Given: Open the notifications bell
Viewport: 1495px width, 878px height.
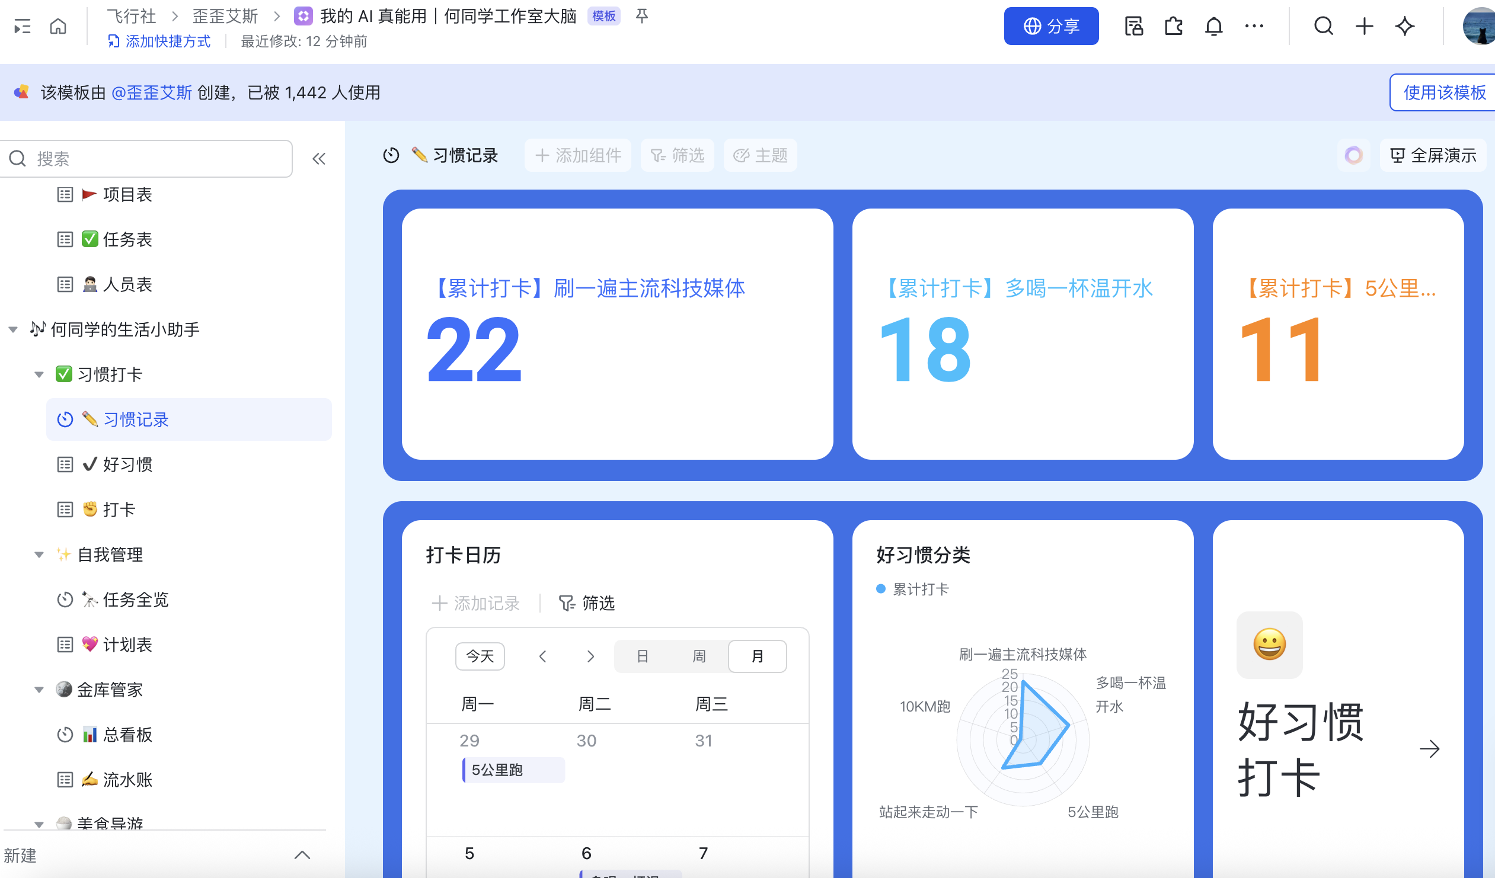Looking at the screenshot, I should point(1213,26).
